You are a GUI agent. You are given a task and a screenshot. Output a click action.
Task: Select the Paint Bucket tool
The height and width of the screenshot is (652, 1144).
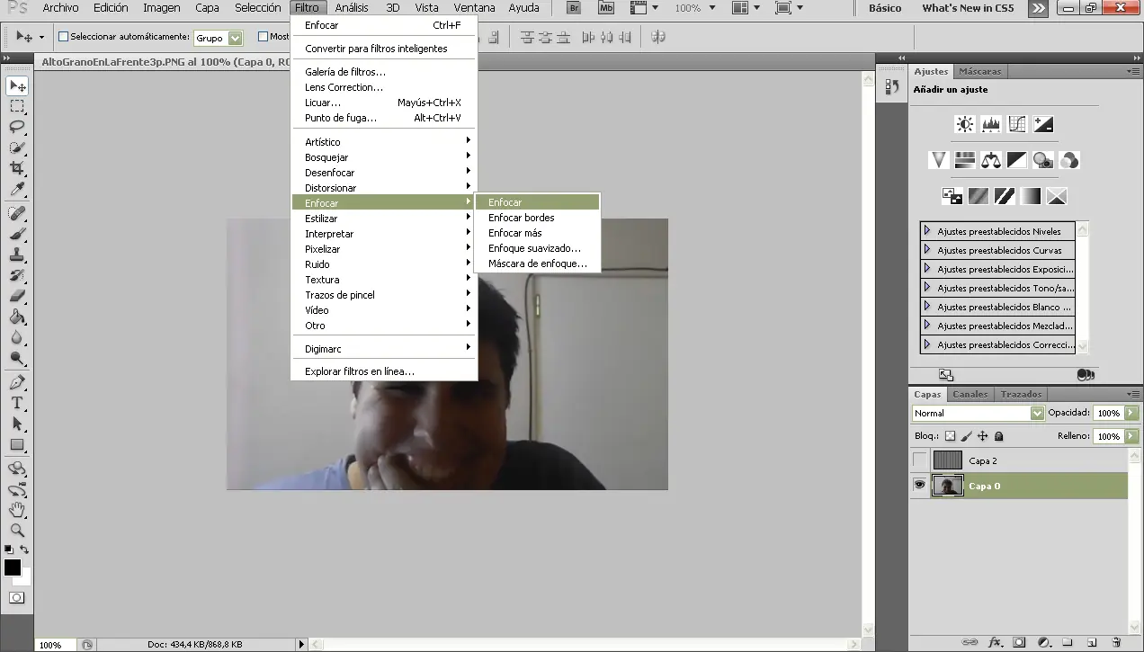click(x=17, y=317)
